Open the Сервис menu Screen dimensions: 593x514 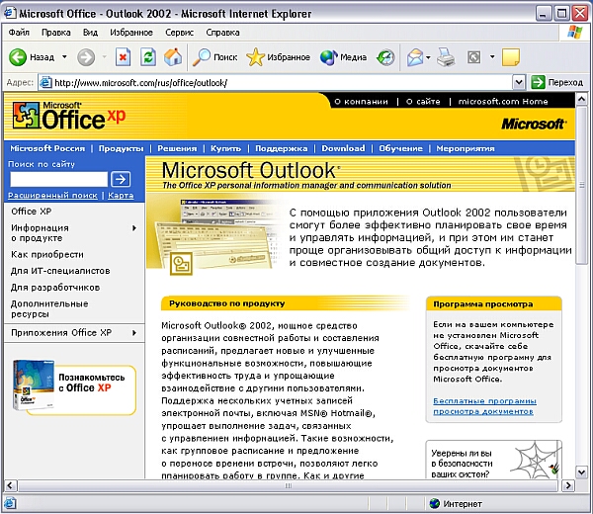pos(179,33)
